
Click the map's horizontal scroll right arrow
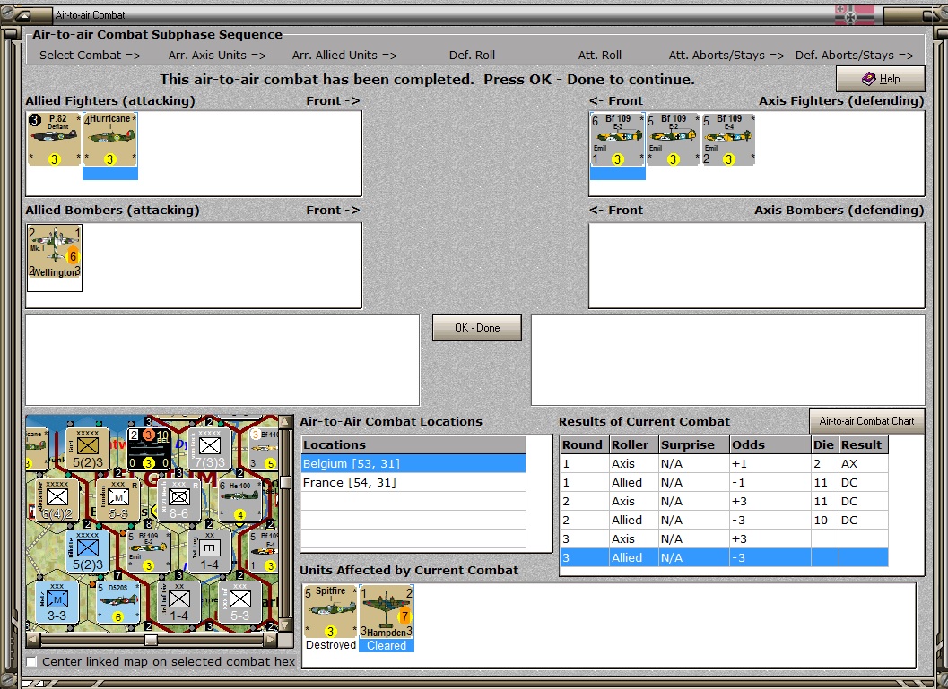tap(270, 640)
